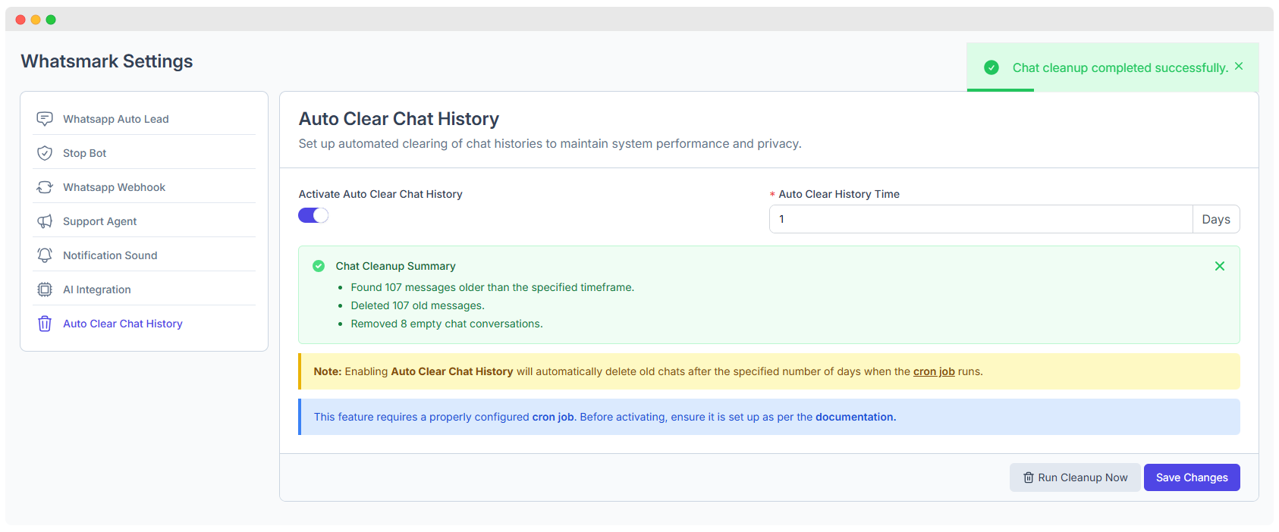
Task: Click the Notification Sound bell icon
Action: tap(45, 255)
